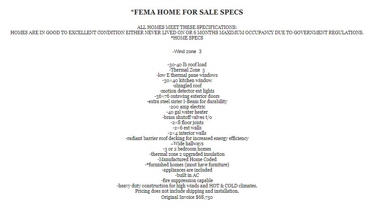Click the brass shutoff valves t/o text
373x212 pixels.
point(187,117)
